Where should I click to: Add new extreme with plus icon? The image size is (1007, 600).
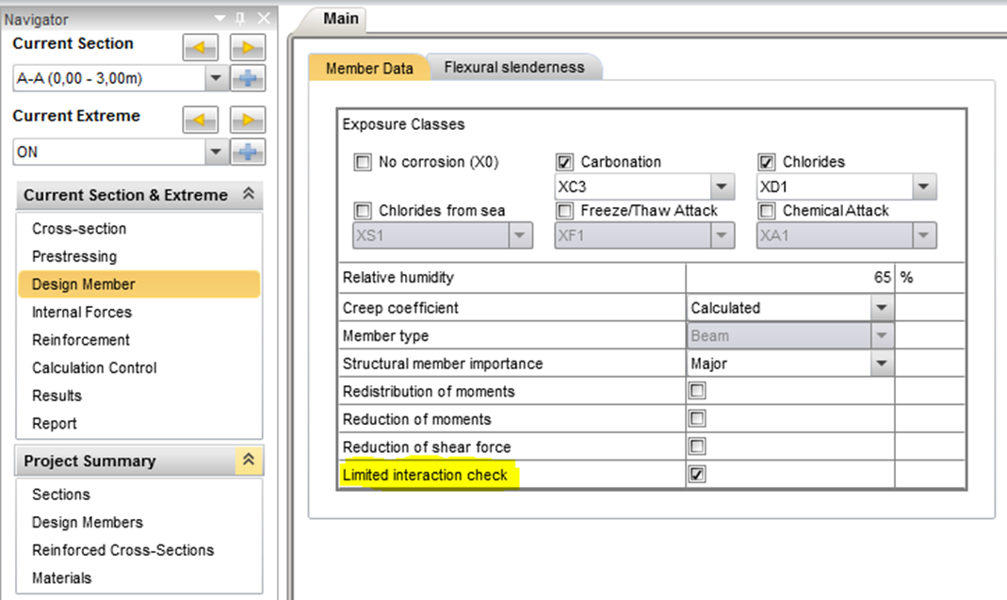248,152
